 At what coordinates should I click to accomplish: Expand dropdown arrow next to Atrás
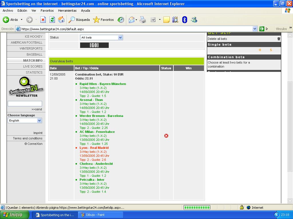21,20
